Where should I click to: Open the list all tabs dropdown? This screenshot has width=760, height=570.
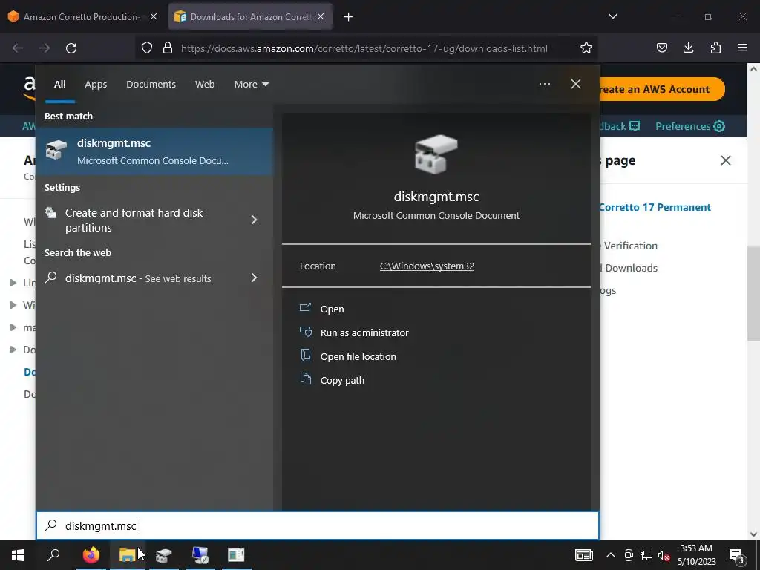(612, 16)
